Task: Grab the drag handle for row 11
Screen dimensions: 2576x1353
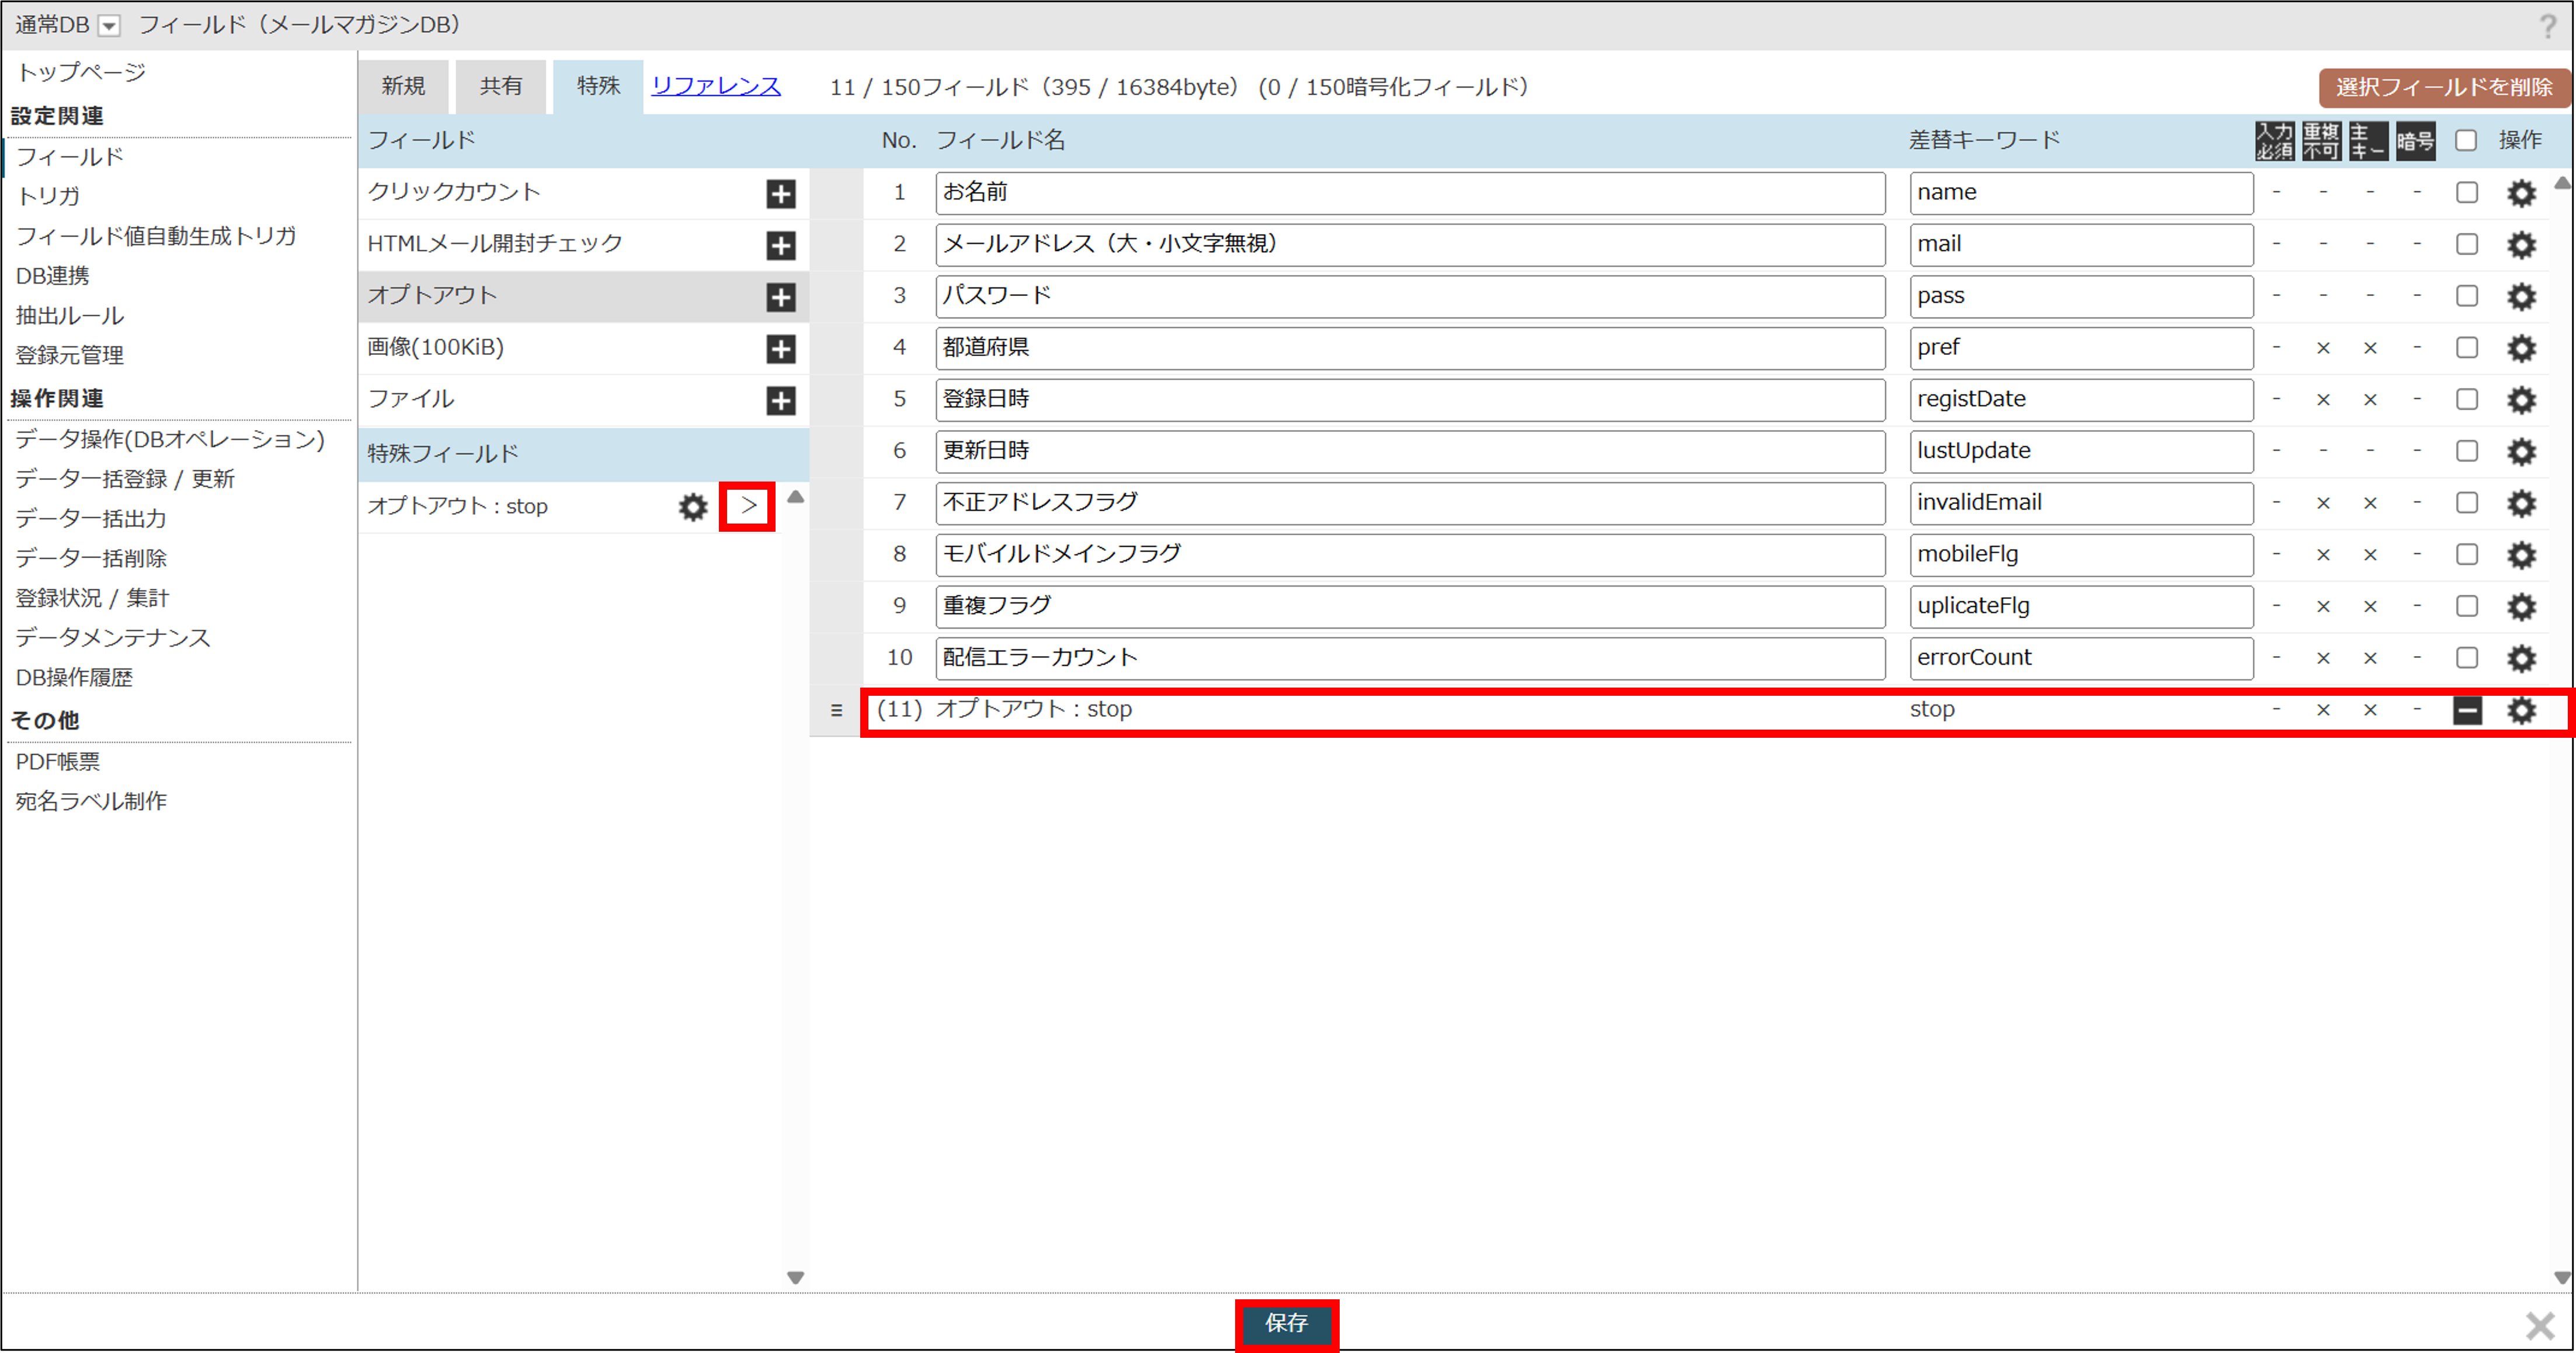Action: click(x=836, y=710)
